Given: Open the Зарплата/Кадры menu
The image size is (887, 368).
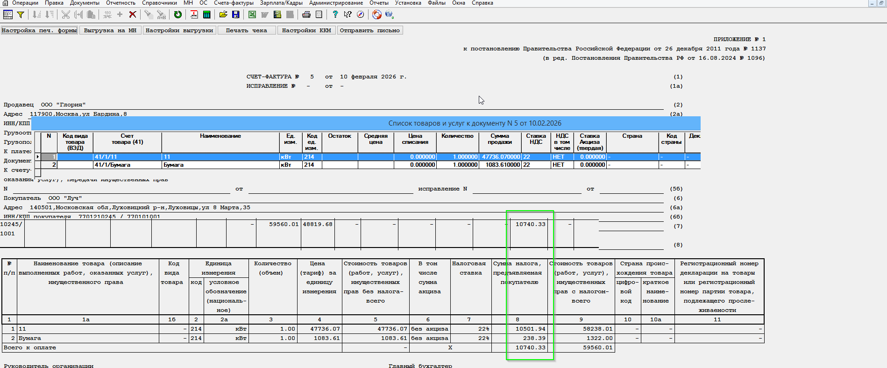Looking at the screenshot, I should coord(281,3).
